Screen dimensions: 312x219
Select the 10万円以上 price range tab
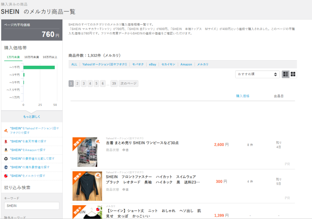(x=50, y=57)
